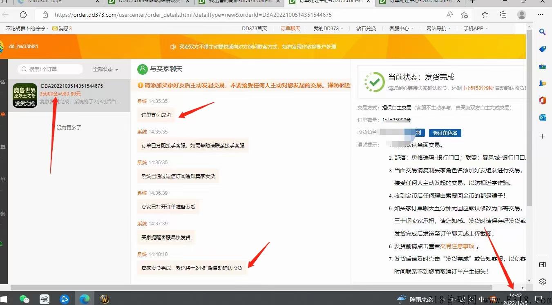Click the horizontal scrollbar right arrow

[x=523, y=287]
